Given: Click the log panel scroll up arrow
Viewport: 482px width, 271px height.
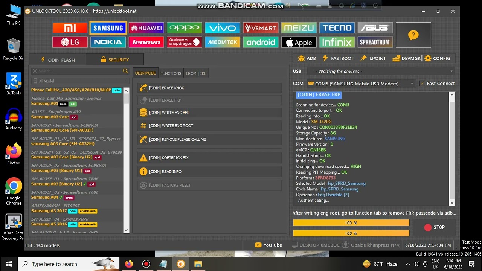Looking at the screenshot, I should (452, 96).
